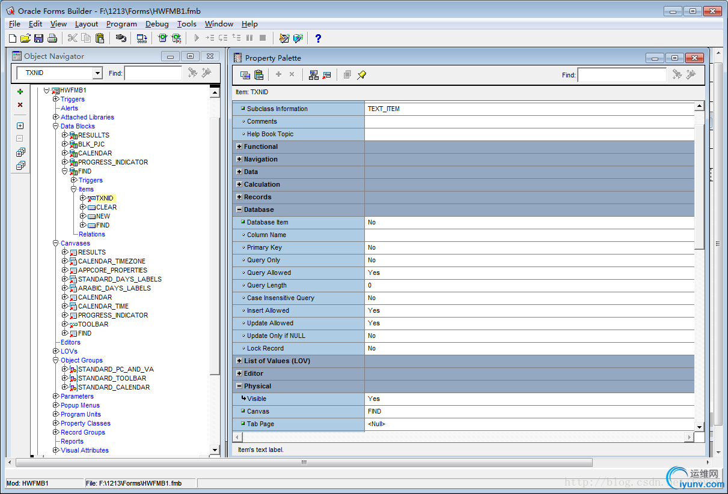Select the BLK_PJC data block
Viewport: 728px width, 494px height.
(x=91, y=144)
